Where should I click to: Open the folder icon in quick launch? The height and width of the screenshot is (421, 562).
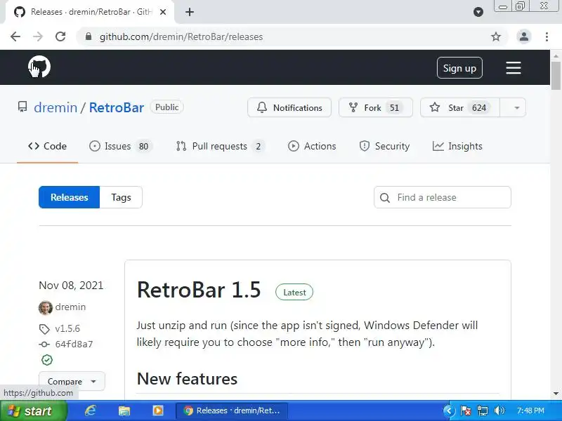point(124,410)
